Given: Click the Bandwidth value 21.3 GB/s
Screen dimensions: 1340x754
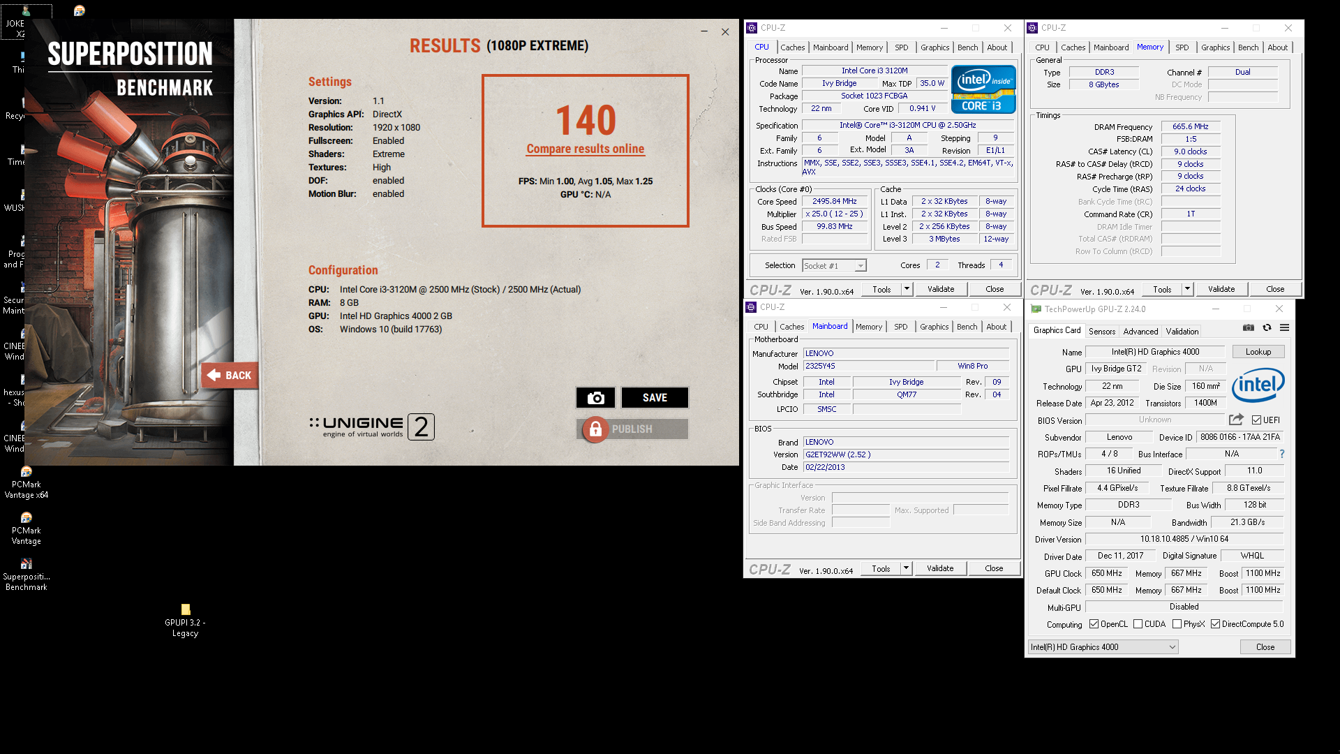Looking at the screenshot, I should [x=1247, y=522].
